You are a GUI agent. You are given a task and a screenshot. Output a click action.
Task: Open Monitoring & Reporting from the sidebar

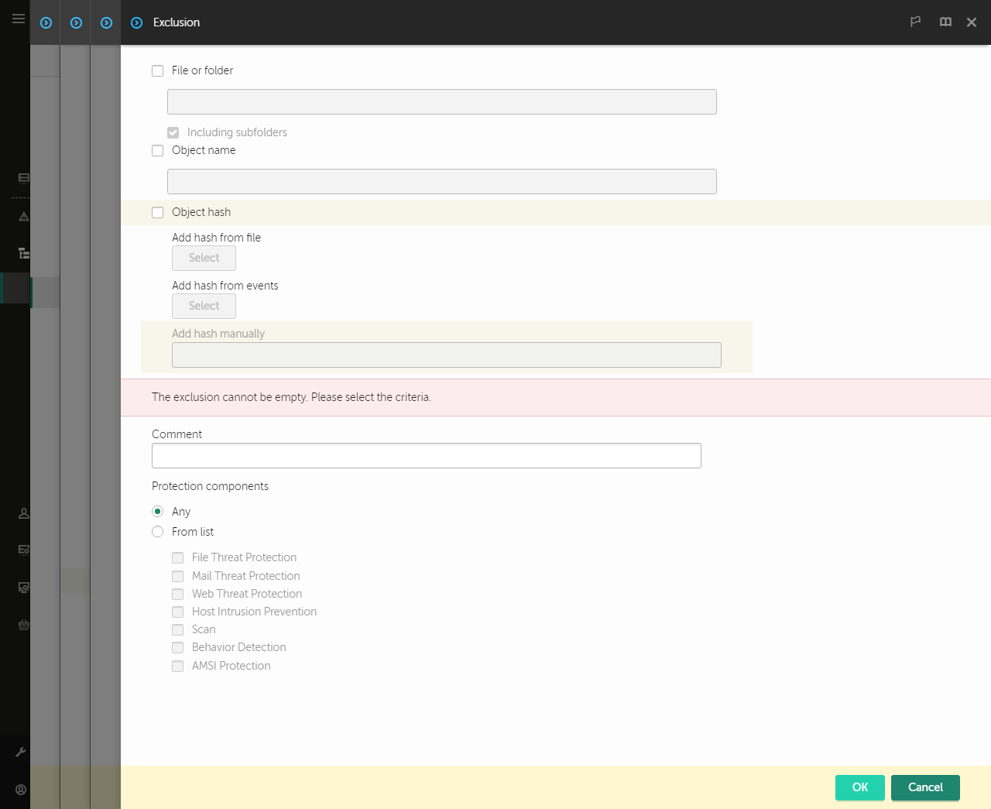[23, 178]
